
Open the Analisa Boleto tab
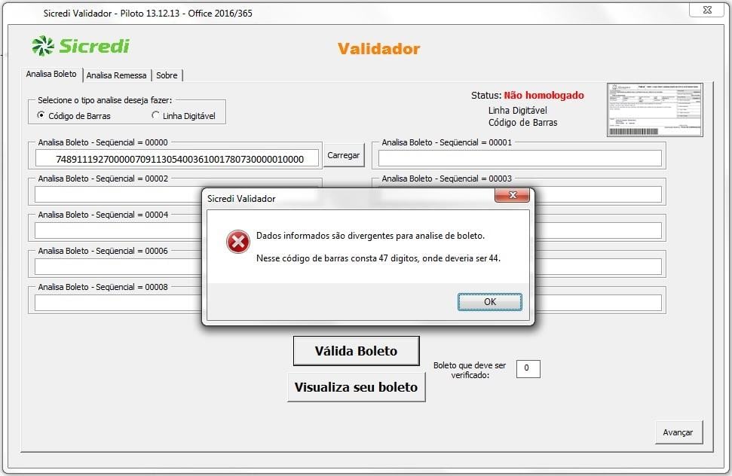pos(51,74)
